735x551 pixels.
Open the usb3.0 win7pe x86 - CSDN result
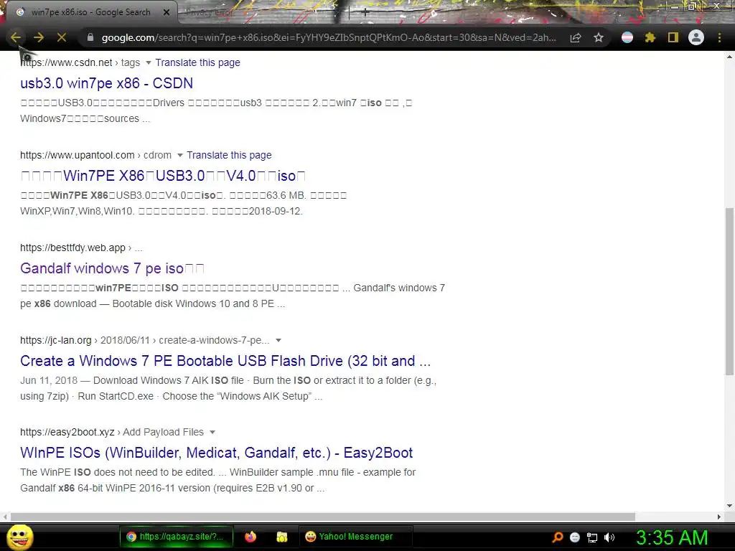coord(106,83)
